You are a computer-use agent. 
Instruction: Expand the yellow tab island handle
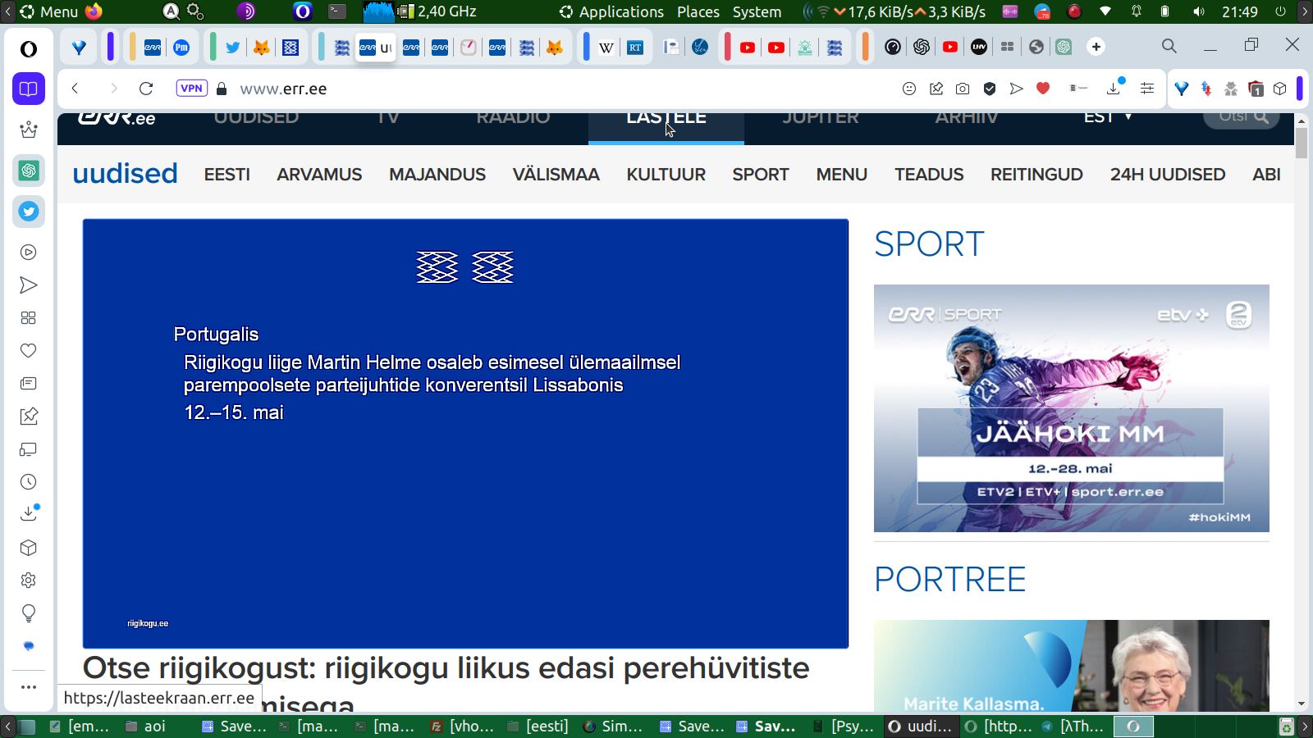[x=132, y=47]
